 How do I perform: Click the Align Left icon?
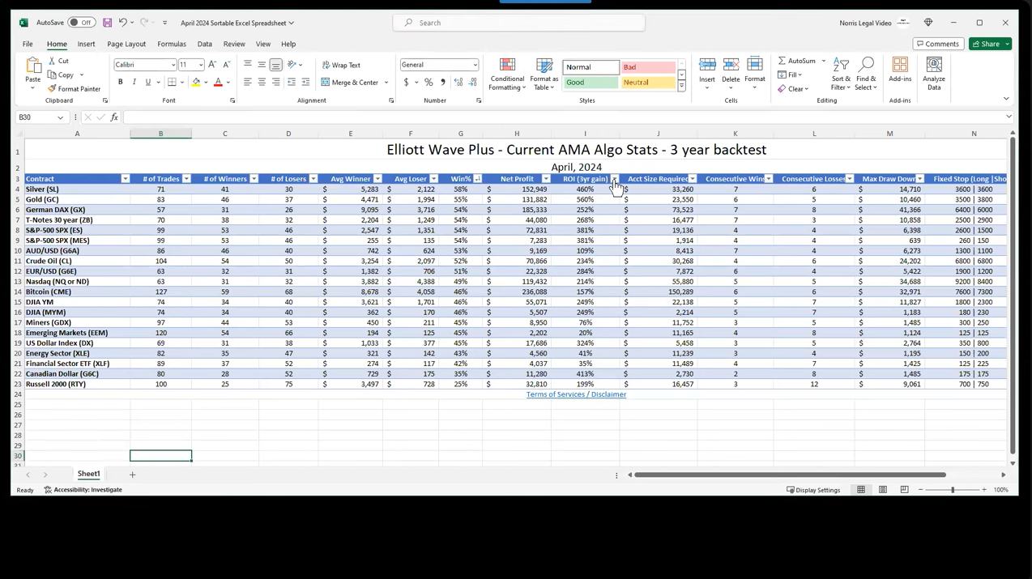(248, 82)
